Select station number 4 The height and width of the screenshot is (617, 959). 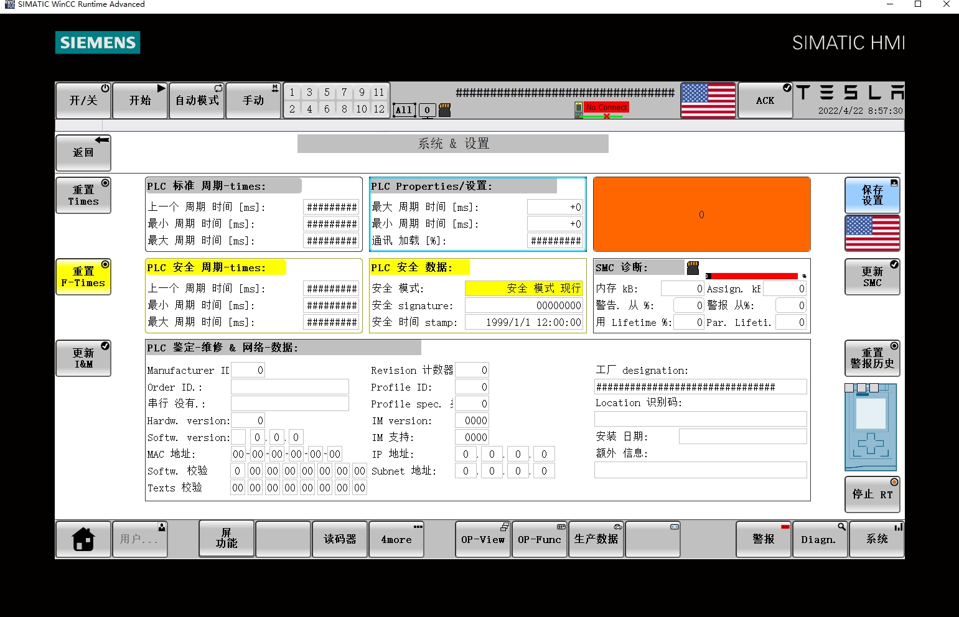[x=309, y=109]
